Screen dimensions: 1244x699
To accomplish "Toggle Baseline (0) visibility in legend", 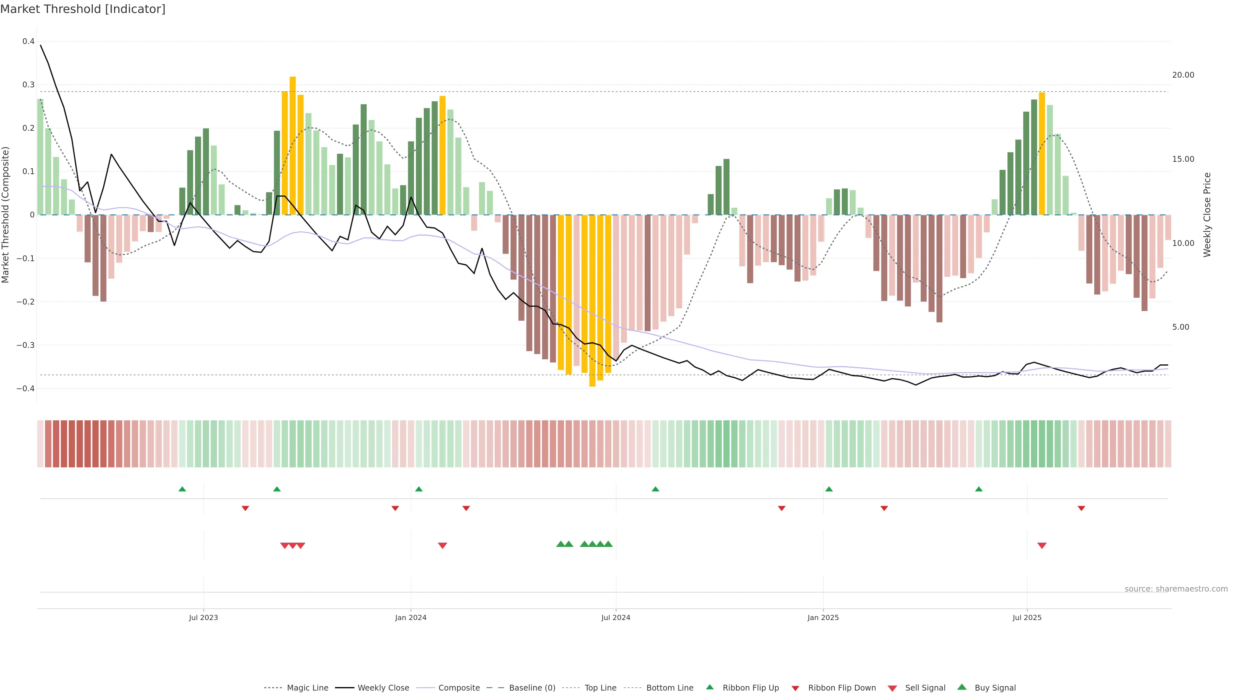I will tap(532, 688).
